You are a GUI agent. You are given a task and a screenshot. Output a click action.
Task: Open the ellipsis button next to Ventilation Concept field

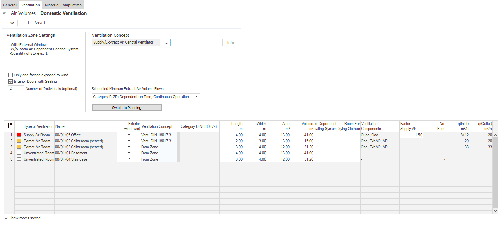[x=167, y=43]
